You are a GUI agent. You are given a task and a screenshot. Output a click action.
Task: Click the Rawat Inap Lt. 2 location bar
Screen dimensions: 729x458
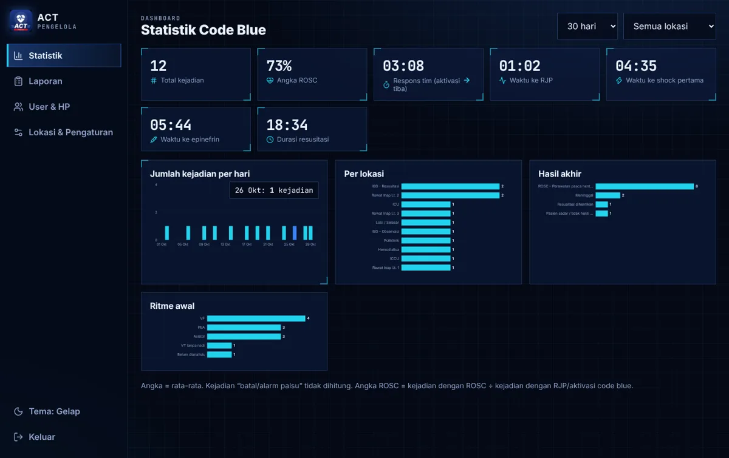(x=450, y=195)
